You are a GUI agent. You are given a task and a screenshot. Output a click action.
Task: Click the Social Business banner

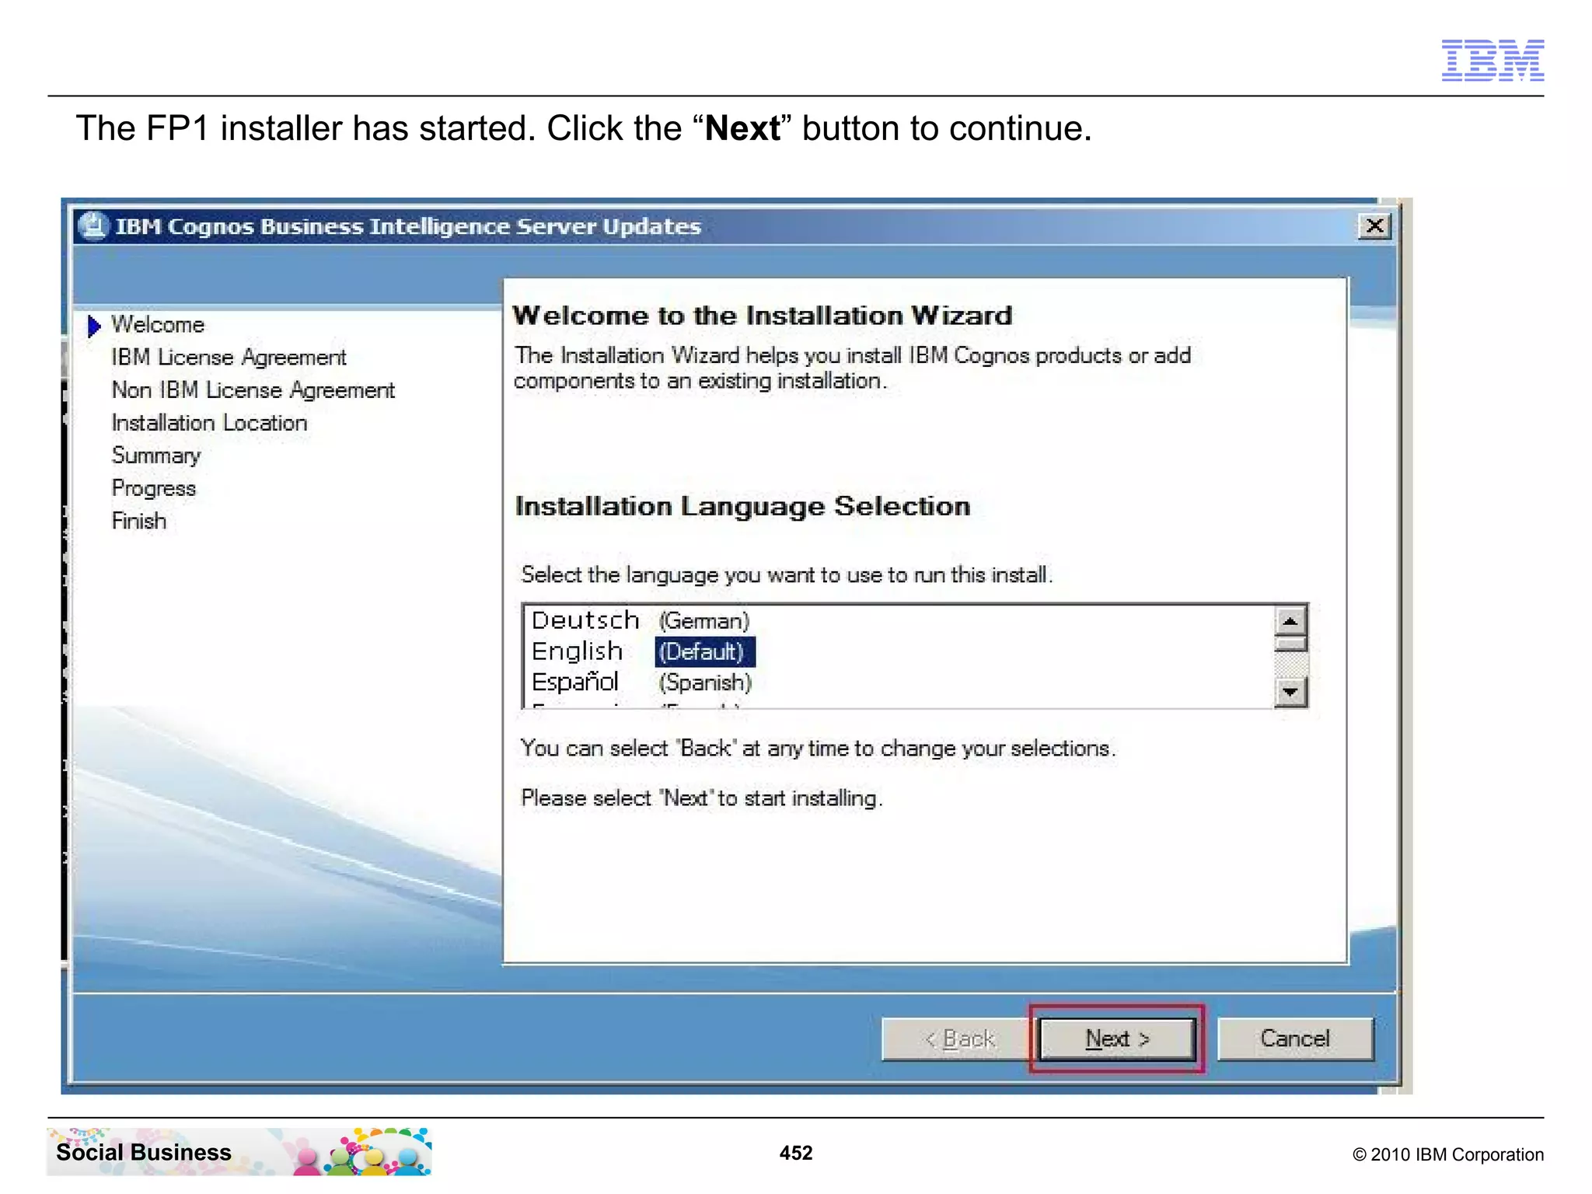point(239,1152)
